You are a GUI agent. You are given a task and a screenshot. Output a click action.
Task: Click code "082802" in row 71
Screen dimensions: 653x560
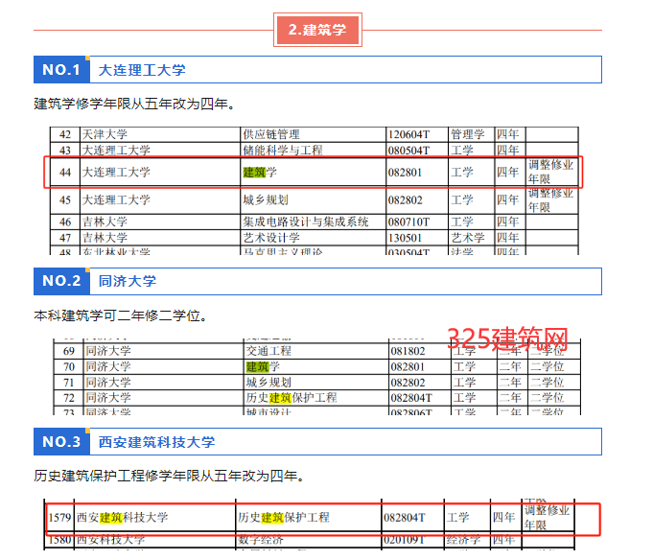tap(408, 383)
